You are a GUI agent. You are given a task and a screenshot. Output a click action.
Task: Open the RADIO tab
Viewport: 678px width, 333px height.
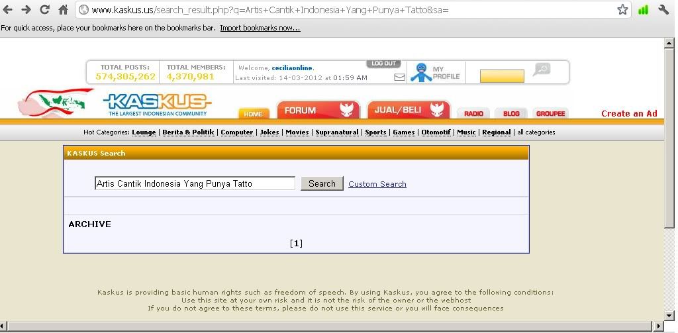[473, 113]
